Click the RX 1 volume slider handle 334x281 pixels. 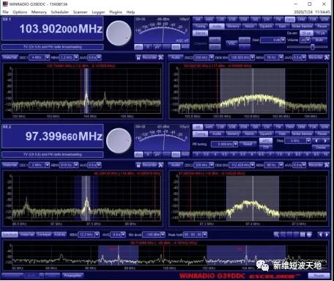tap(312, 47)
